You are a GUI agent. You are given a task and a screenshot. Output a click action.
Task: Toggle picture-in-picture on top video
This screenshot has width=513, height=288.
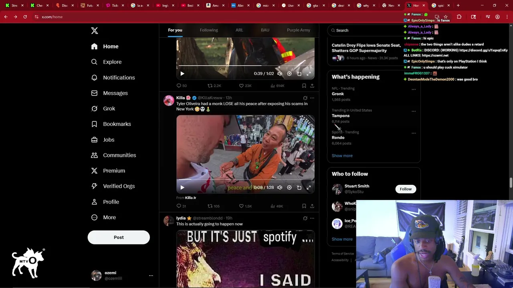point(299,74)
